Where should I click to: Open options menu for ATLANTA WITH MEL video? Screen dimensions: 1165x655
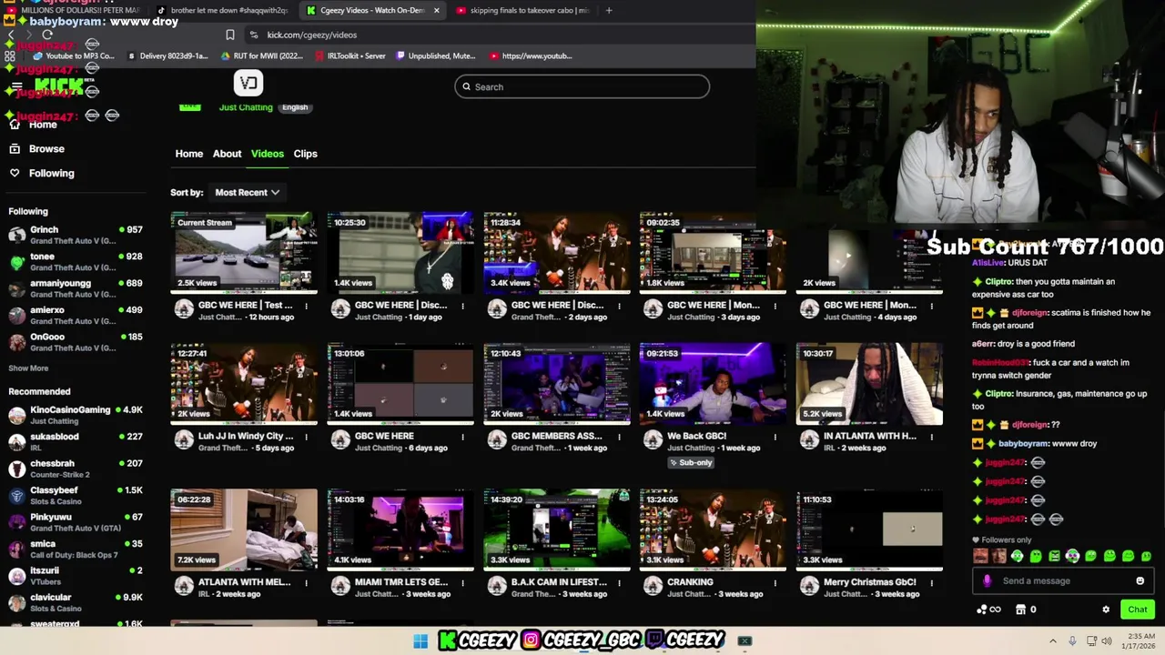[x=306, y=582]
